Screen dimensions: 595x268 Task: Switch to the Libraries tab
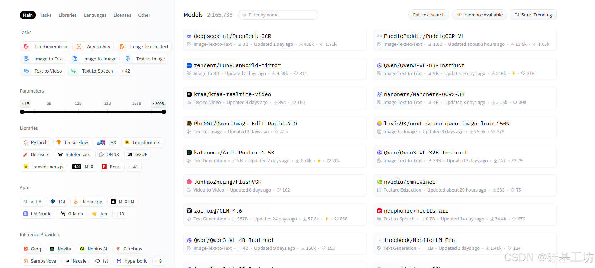click(67, 15)
